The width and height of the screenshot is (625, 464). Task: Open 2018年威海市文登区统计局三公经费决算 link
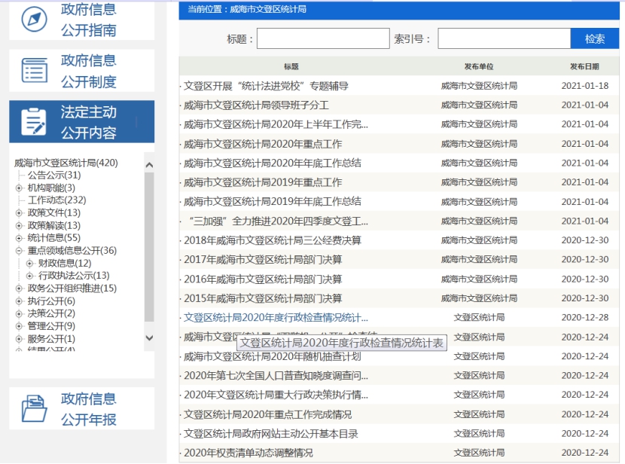coord(273,240)
